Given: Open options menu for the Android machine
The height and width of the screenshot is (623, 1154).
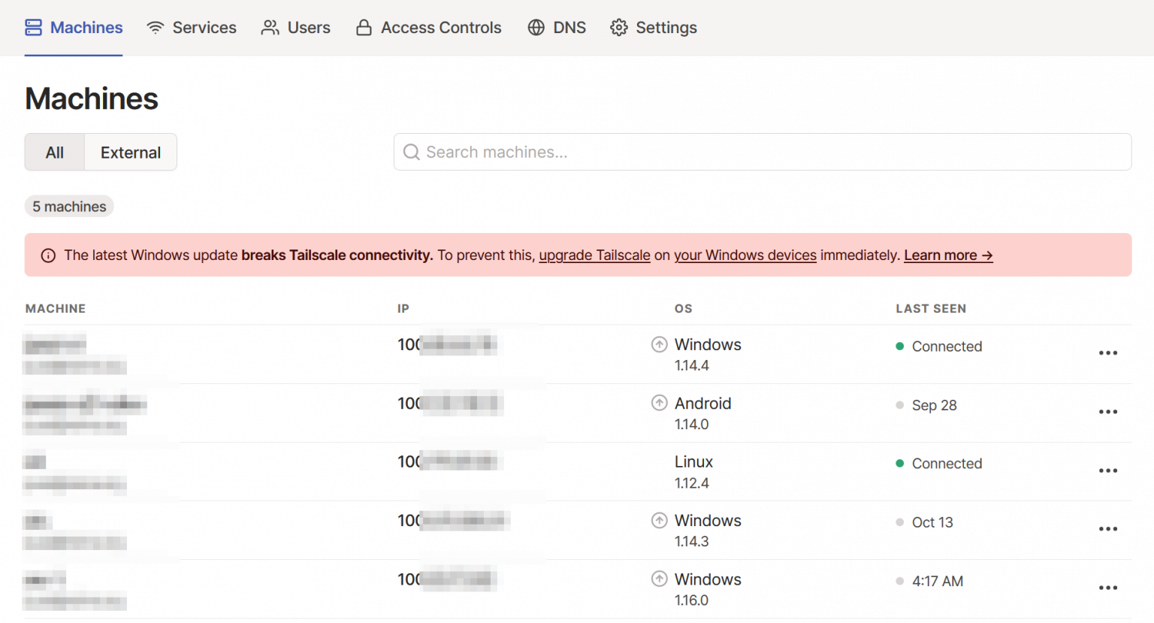Looking at the screenshot, I should coord(1108,412).
